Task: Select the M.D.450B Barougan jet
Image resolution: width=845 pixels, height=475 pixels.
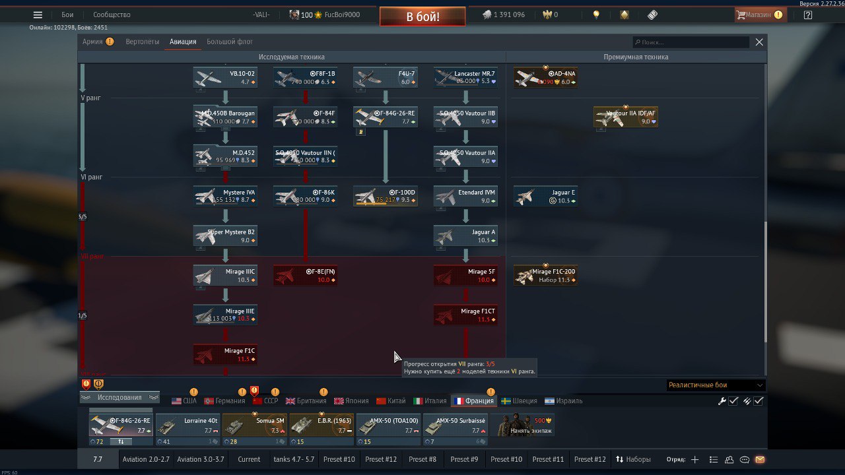Action: (225, 117)
